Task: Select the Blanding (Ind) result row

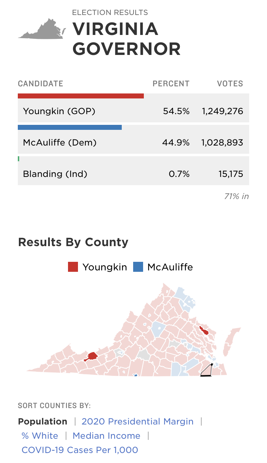Action: 133,174
